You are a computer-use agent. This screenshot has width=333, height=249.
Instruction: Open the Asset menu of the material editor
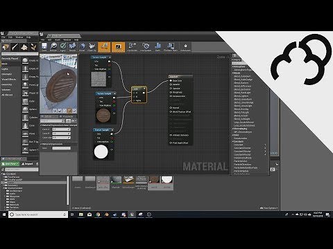click(x=58, y=39)
